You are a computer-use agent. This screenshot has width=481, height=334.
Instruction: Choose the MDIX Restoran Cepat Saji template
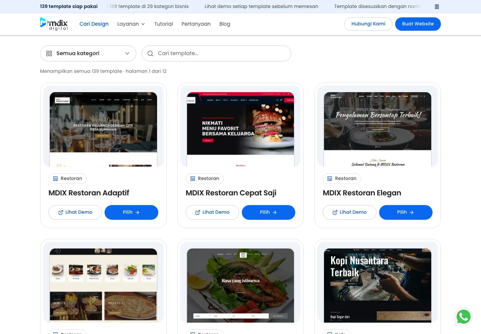(269, 212)
